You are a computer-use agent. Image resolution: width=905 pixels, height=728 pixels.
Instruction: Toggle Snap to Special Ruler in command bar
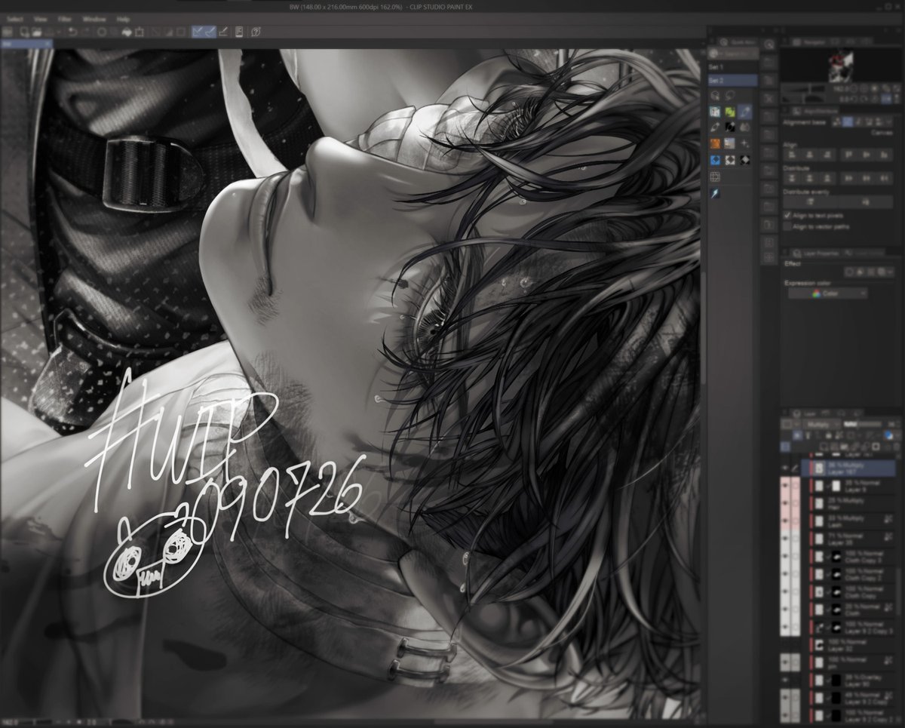click(x=210, y=32)
